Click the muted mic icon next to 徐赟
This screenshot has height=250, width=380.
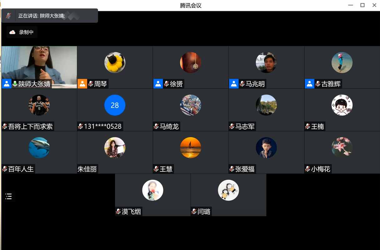click(x=166, y=84)
